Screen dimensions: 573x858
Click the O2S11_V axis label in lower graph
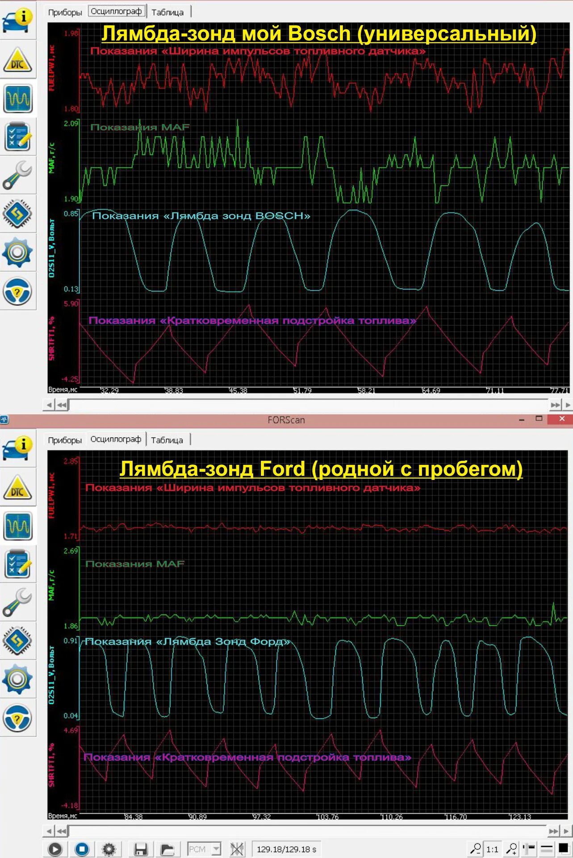(52, 675)
